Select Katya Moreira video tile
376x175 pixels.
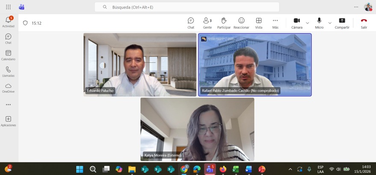coord(197,129)
